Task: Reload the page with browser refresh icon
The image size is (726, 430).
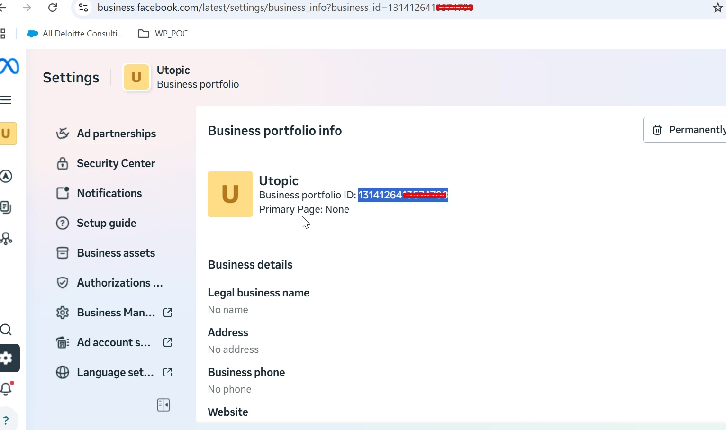Action: pos(53,8)
